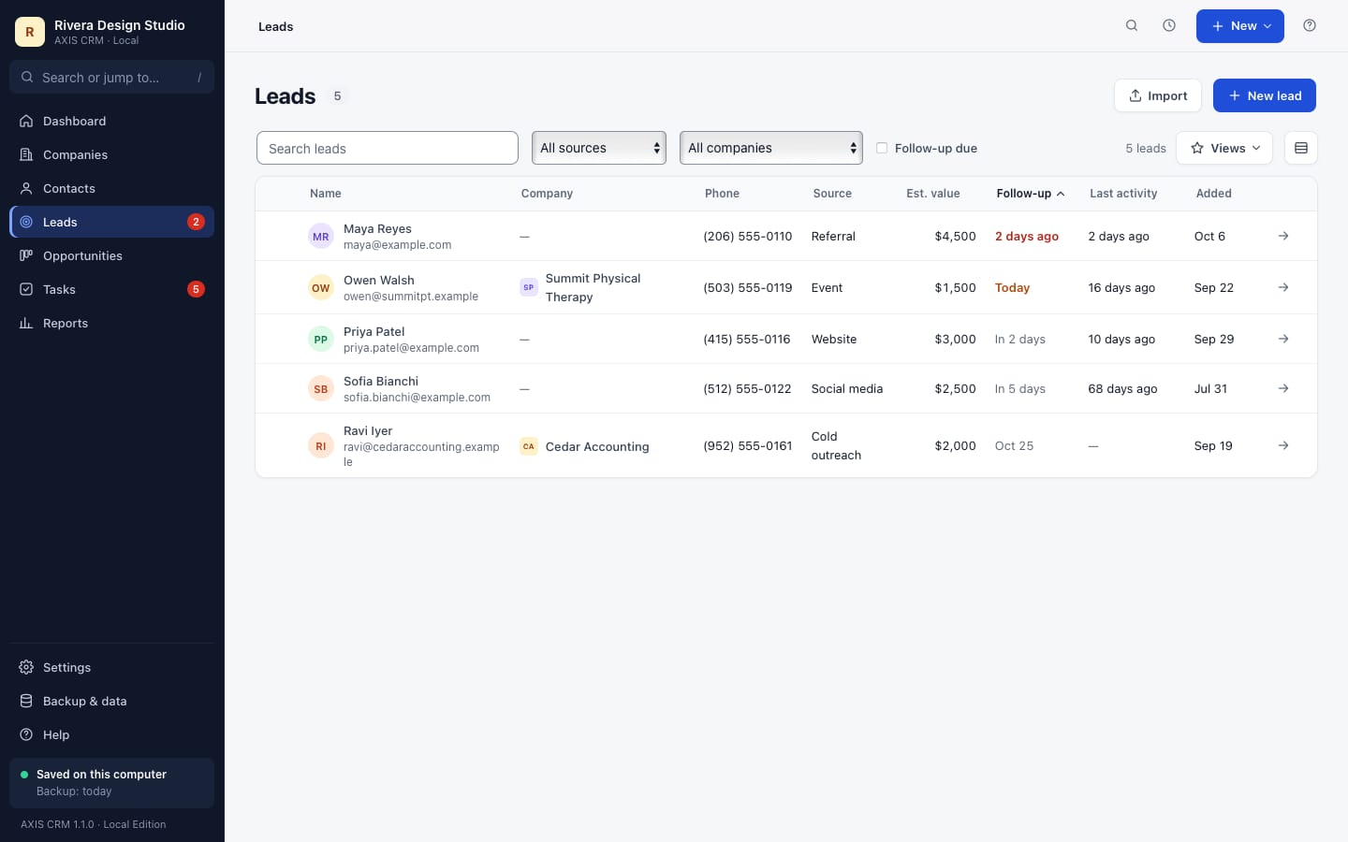Open Maya Reyes row arrow

[1283, 236]
